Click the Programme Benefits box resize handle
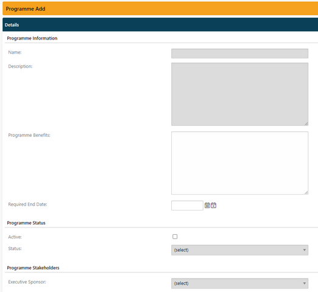Viewport: 318px width, 292px height. coord(306,192)
